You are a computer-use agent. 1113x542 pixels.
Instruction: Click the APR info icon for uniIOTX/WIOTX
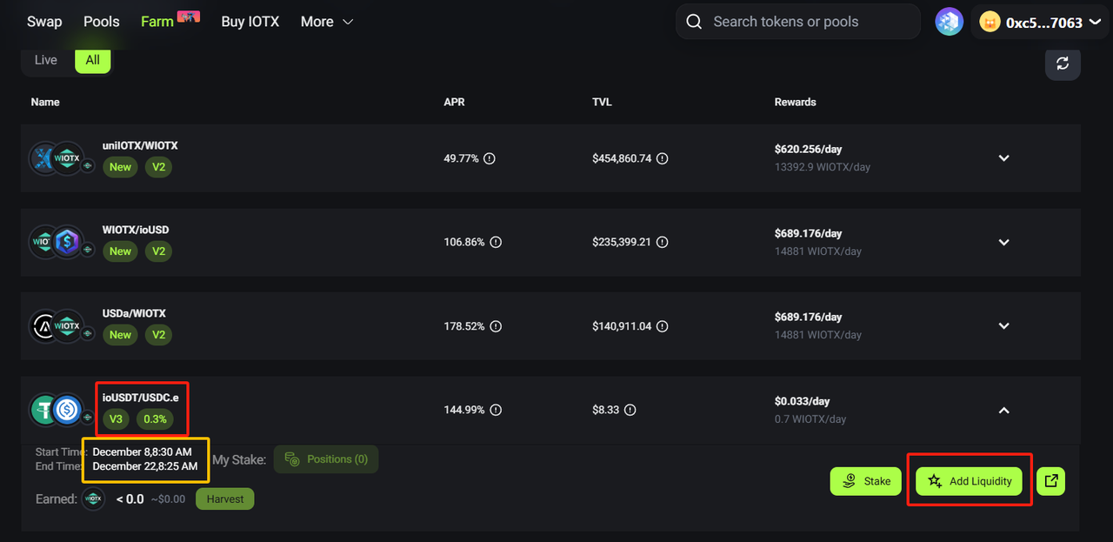(x=490, y=158)
